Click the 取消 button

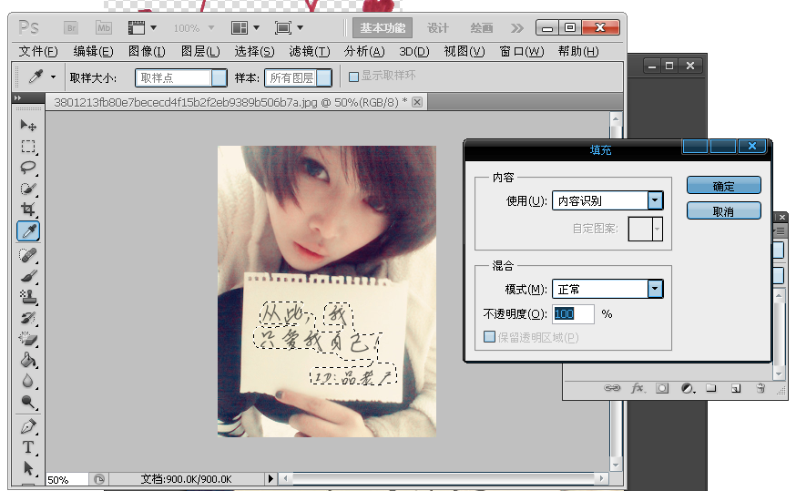(x=723, y=211)
